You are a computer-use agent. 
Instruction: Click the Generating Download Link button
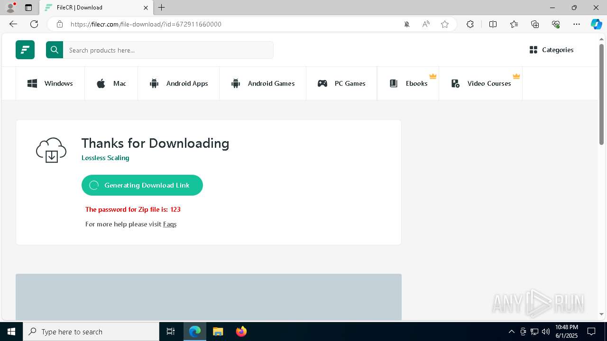[142, 185]
